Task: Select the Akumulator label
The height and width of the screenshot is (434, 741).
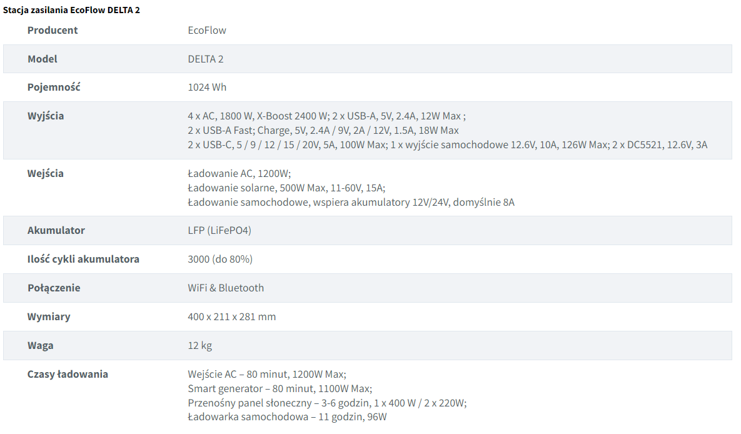Action: point(56,231)
